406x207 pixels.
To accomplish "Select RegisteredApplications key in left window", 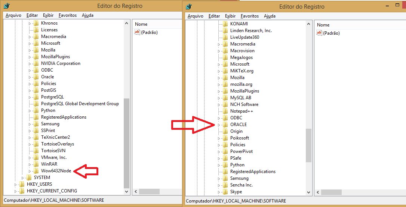I will [x=64, y=117].
